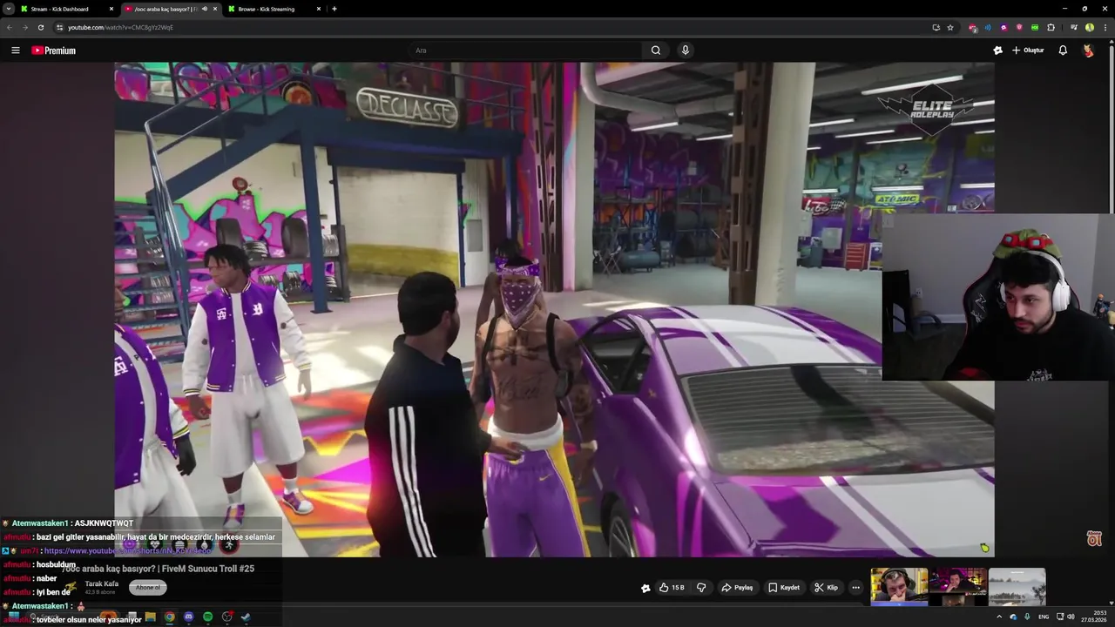The image size is (1115, 627).
Task: Open Discord from the taskbar
Action: point(188,617)
